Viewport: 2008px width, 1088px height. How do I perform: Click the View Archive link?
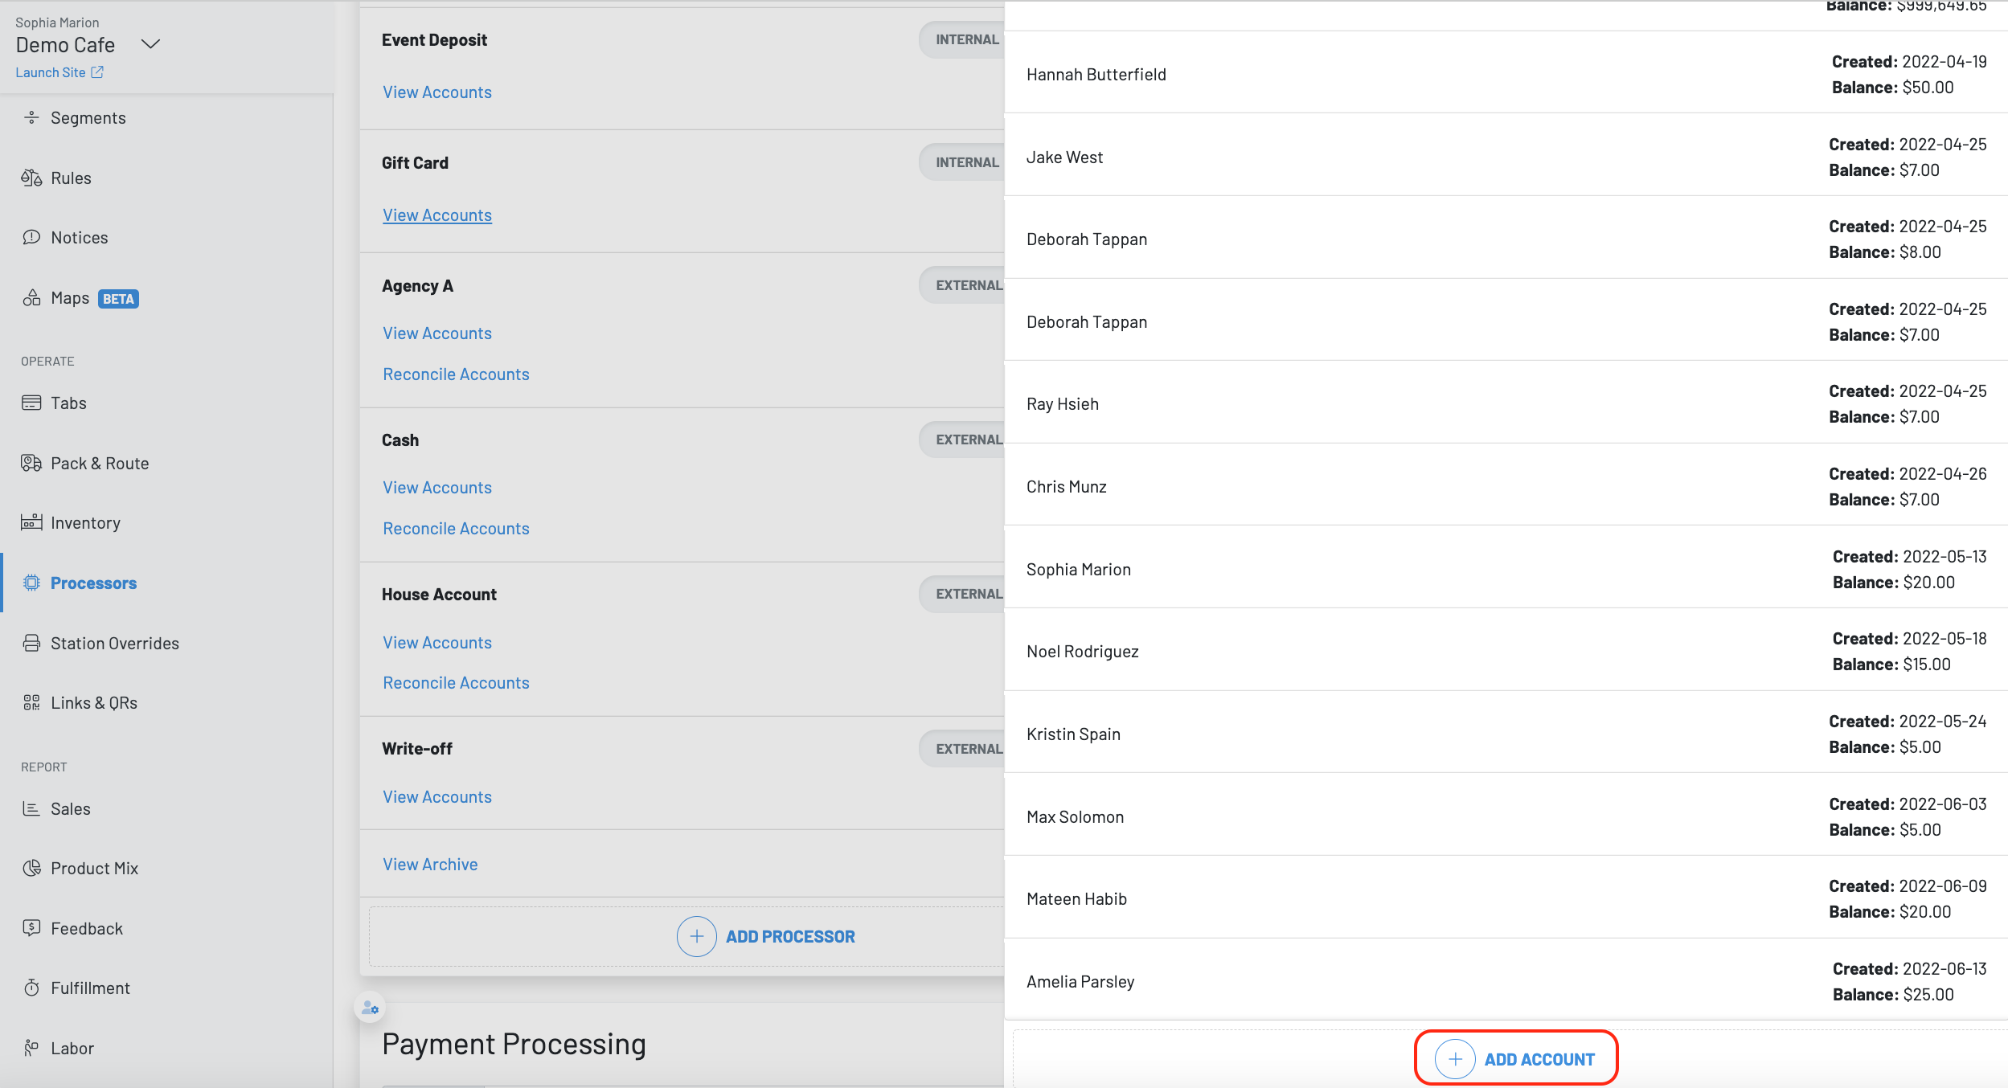point(430,865)
